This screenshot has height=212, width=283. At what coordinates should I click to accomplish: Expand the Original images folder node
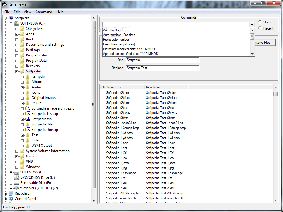click(x=22, y=98)
